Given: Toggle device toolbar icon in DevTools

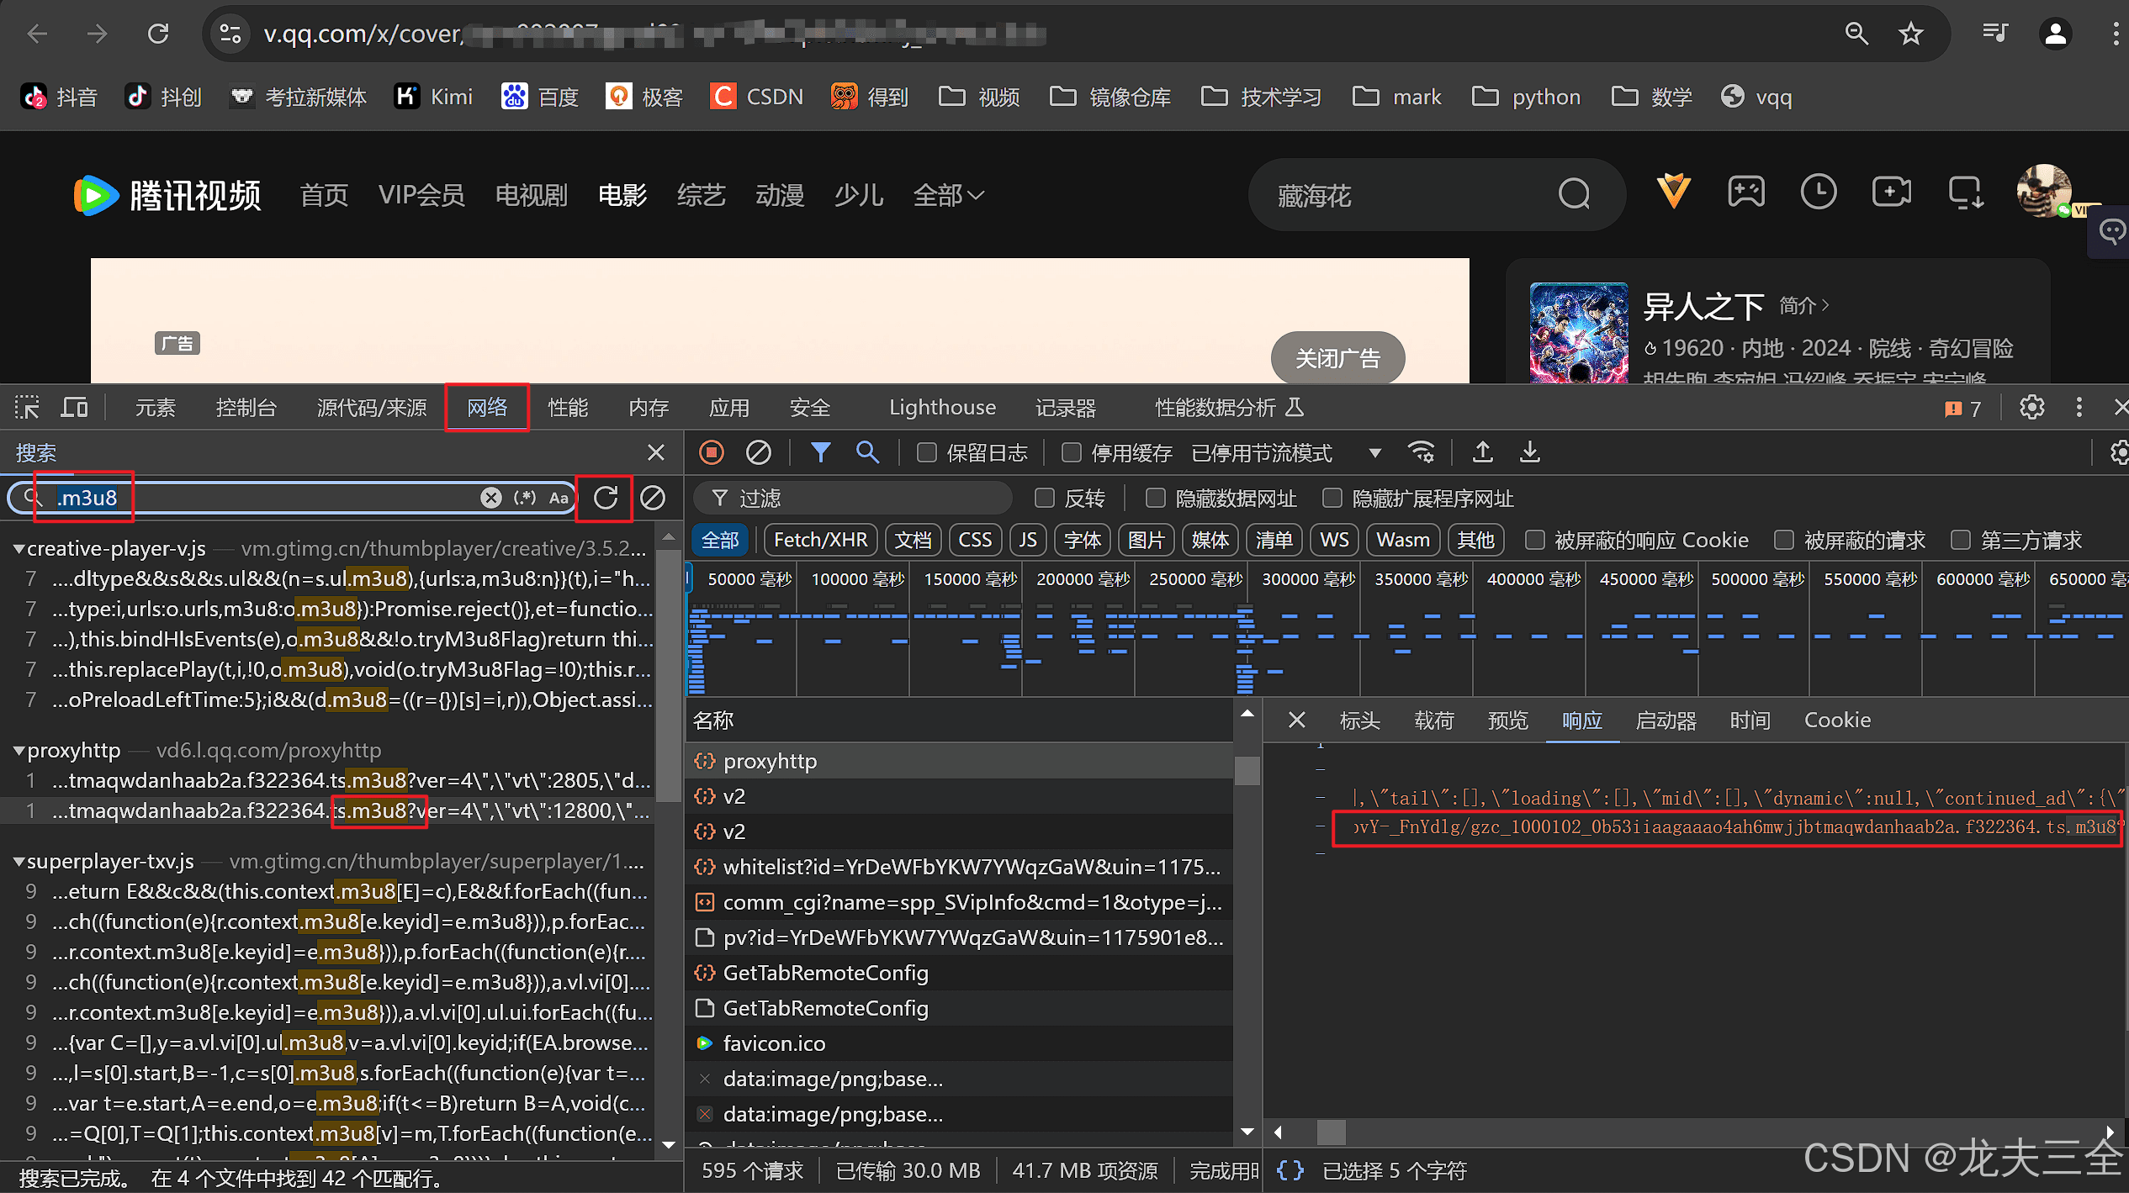Looking at the screenshot, I should pos(75,408).
